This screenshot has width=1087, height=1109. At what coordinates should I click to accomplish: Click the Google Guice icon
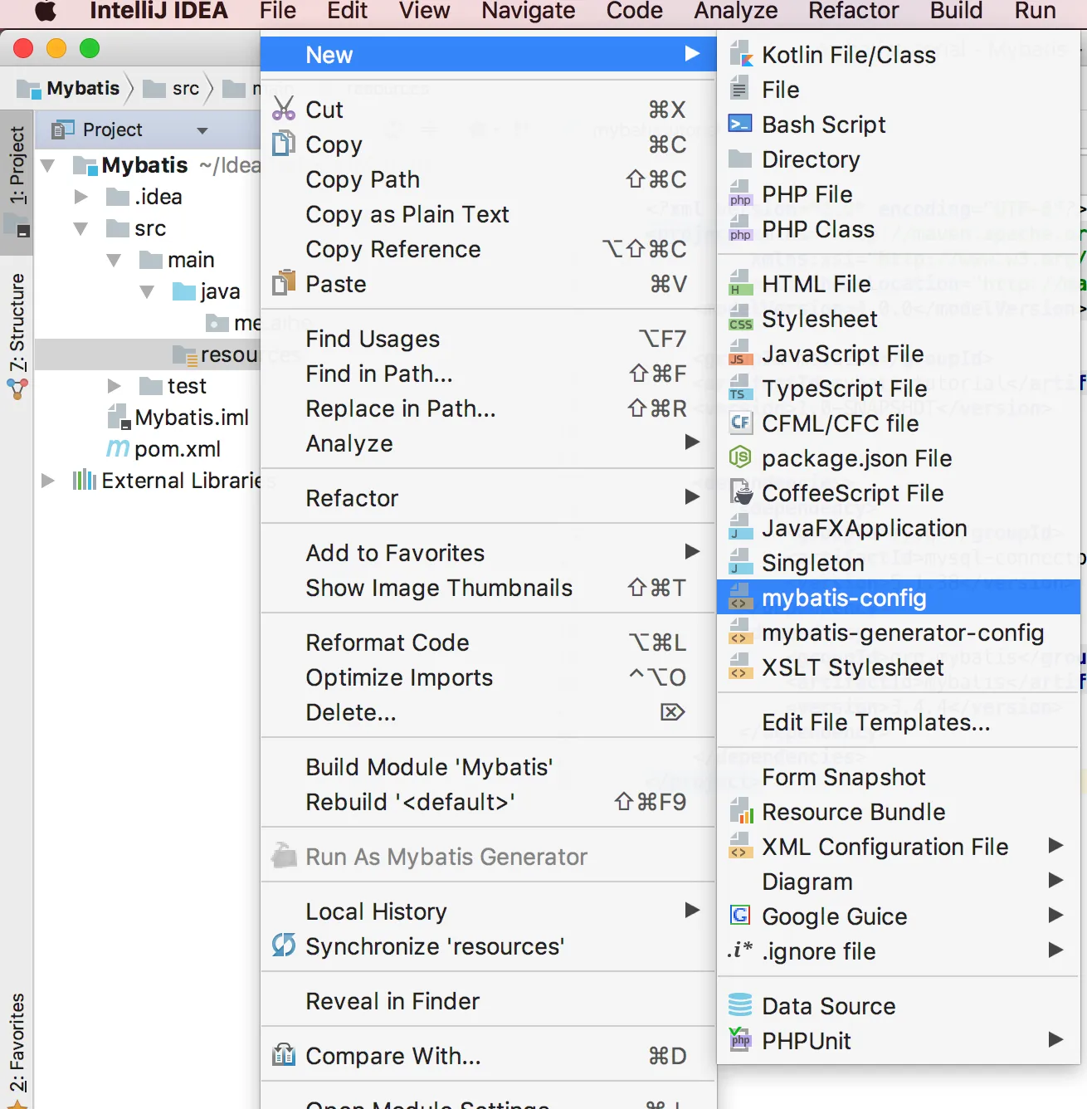tap(739, 916)
